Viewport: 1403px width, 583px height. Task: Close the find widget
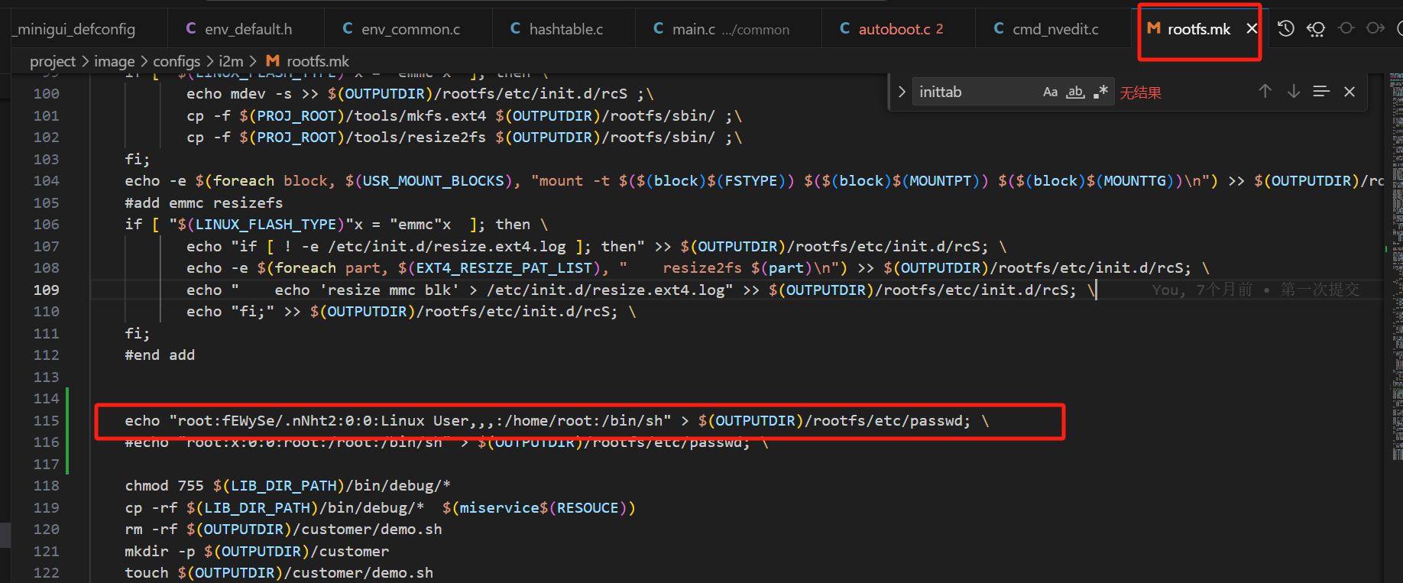pyautogui.click(x=1350, y=92)
